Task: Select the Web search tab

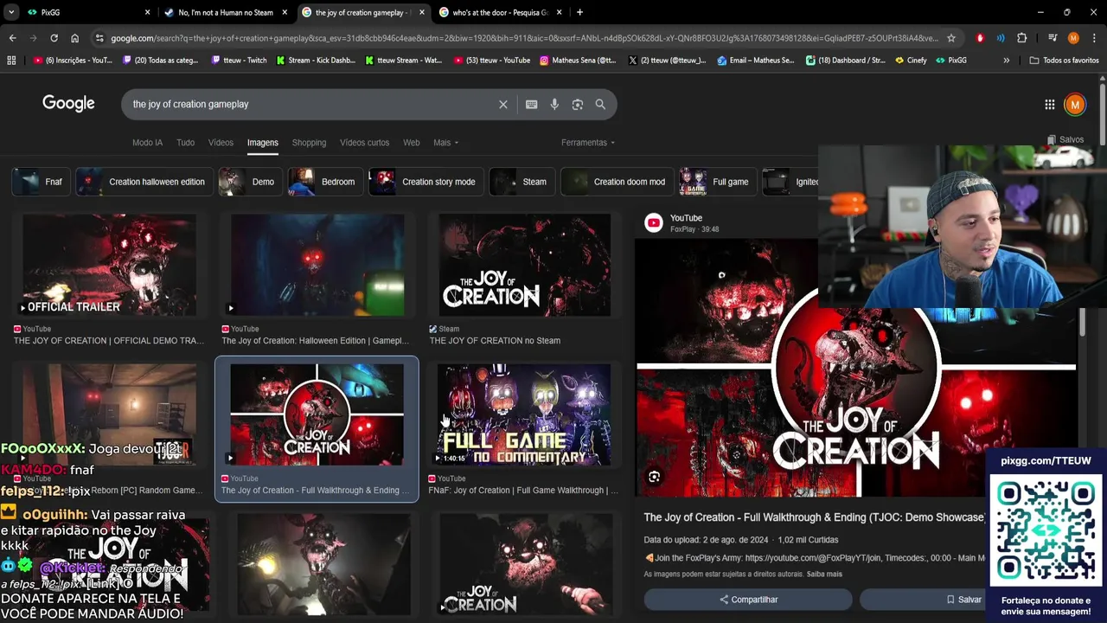Action: pos(412,143)
